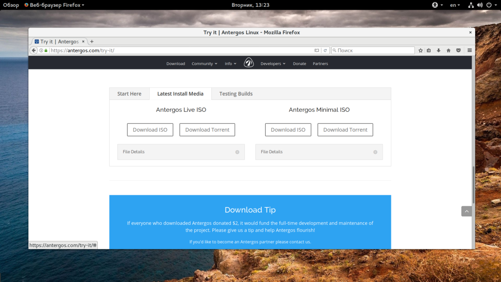Click Antergos Minimal ISO heading

[319, 110]
